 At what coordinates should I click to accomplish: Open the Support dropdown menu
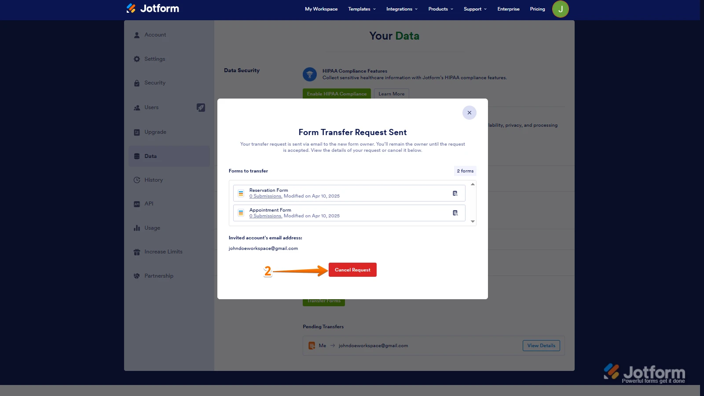coord(475,9)
